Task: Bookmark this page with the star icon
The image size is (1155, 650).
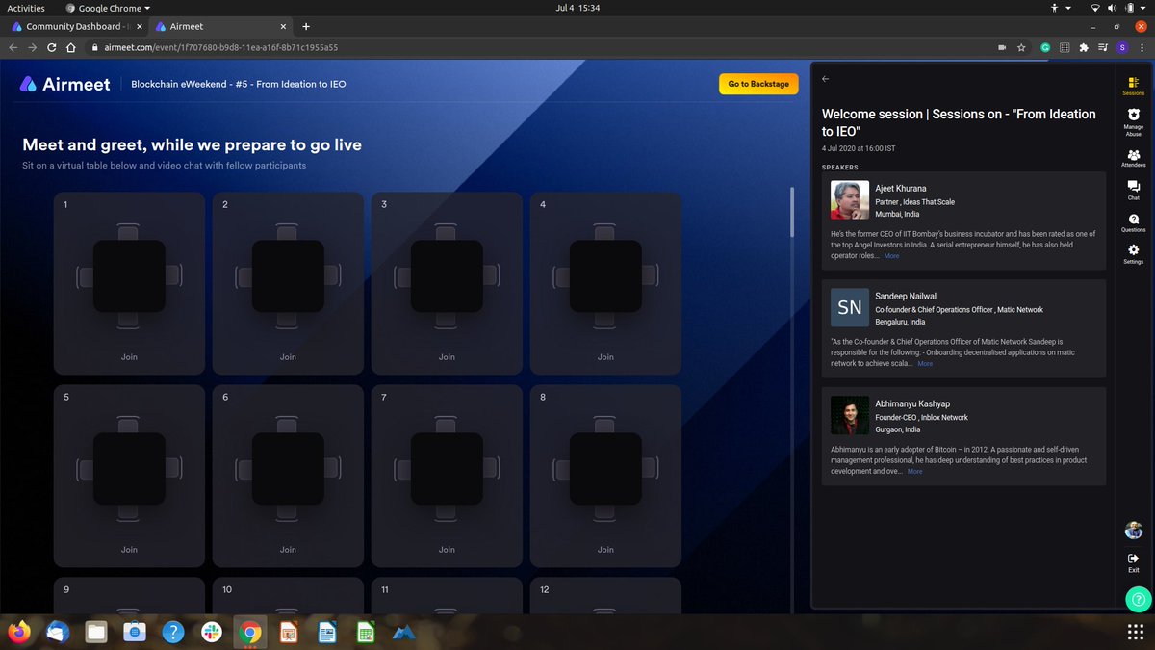Action: click(1021, 46)
